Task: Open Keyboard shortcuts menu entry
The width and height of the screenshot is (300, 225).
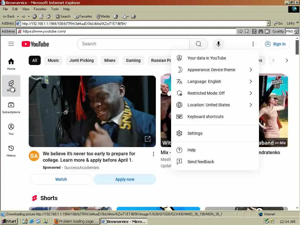Action: click(215, 117)
